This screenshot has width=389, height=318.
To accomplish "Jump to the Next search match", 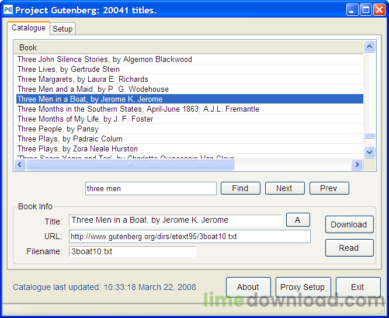I will [284, 188].
